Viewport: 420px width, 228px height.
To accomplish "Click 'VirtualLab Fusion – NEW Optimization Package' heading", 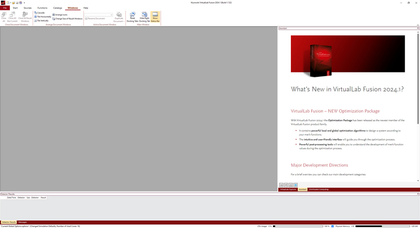I will coord(335,111).
